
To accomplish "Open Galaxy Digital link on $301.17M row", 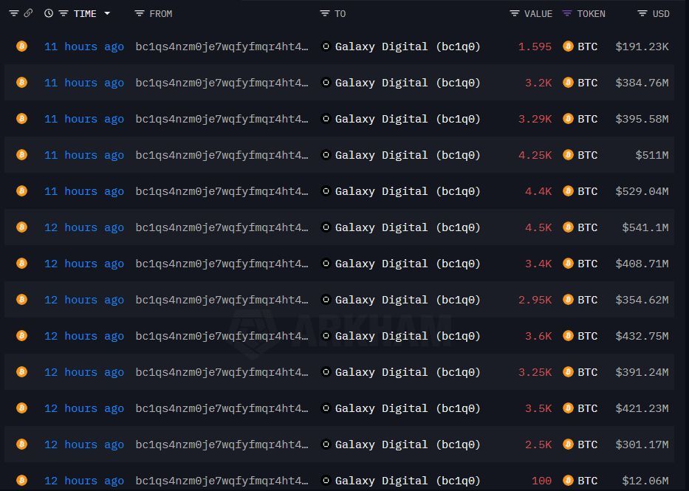I will 408,444.
